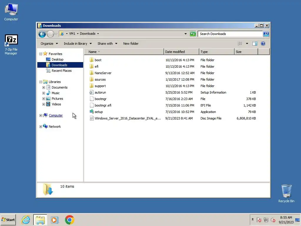Show hidden tray icons arrow
Image resolution: width=301 pixels, height=226 pixels.
pos(252,220)
